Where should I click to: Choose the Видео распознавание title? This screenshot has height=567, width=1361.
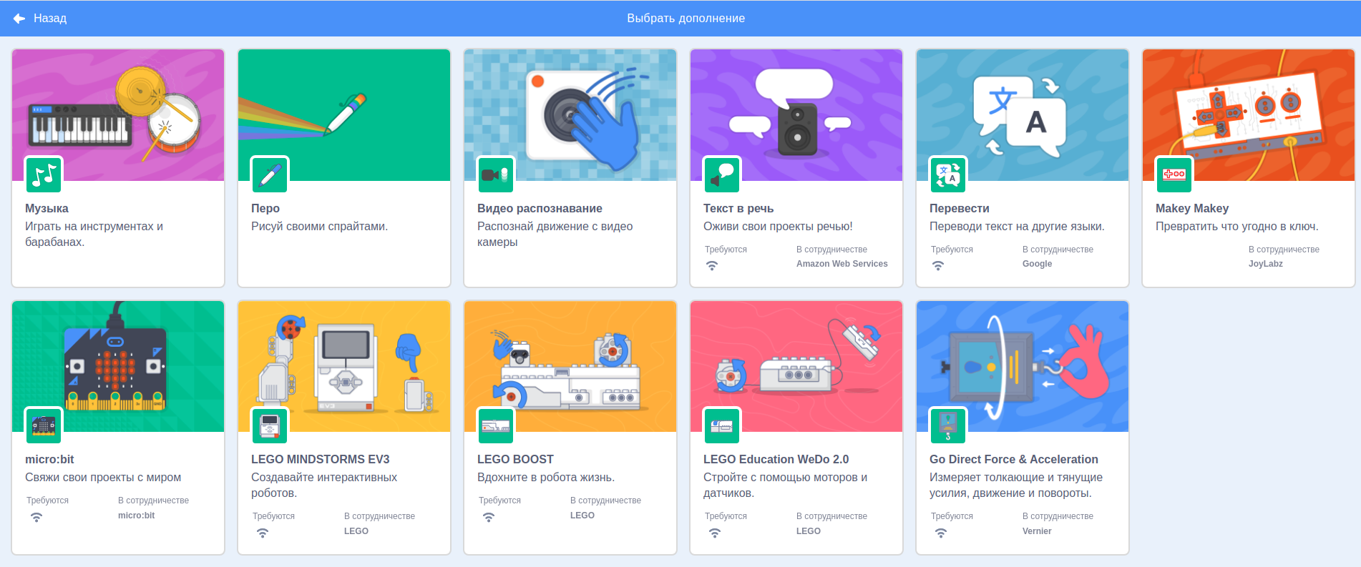coord(540,208)
